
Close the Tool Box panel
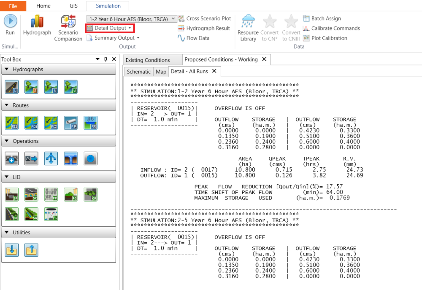coord(114,59)
